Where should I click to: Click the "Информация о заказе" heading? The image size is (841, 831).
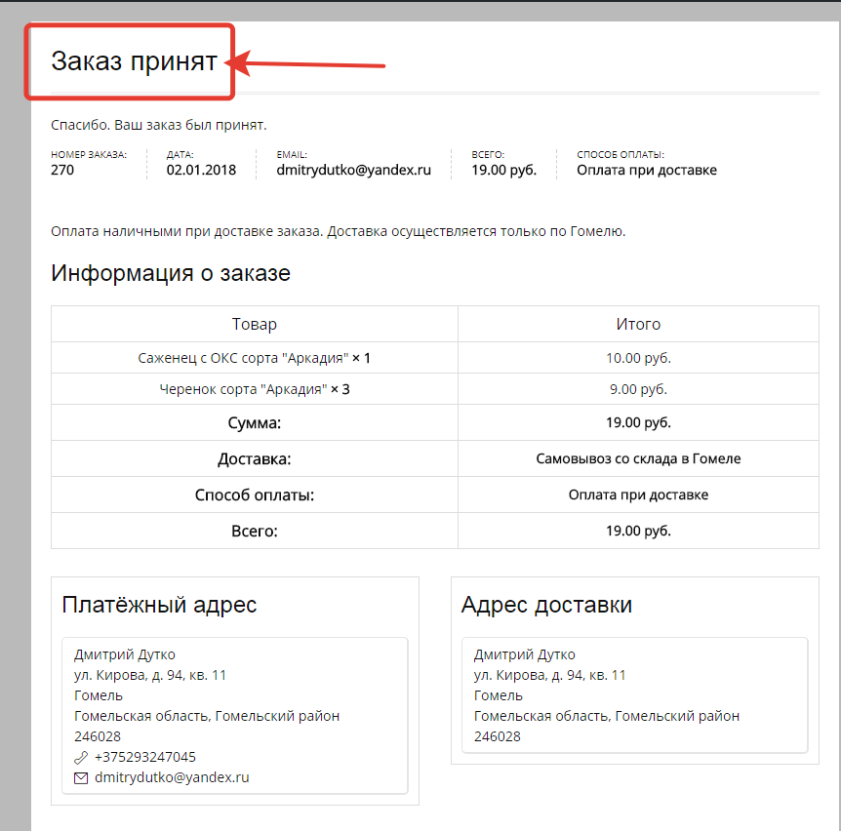(x=171, y=273)
